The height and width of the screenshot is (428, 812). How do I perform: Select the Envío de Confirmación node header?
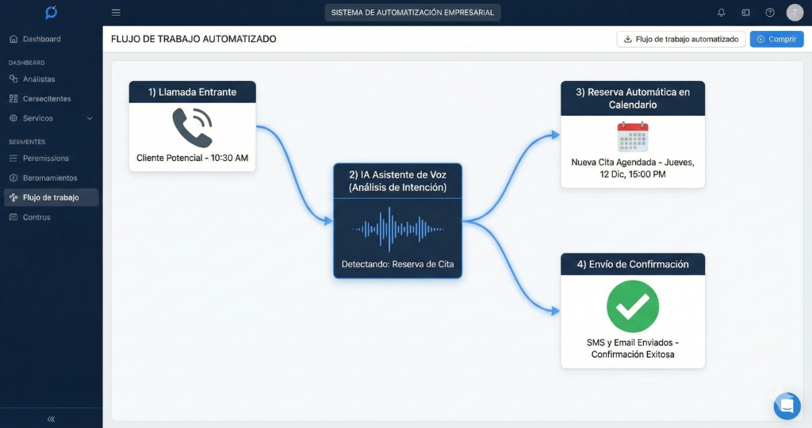[x=633, y=264]
